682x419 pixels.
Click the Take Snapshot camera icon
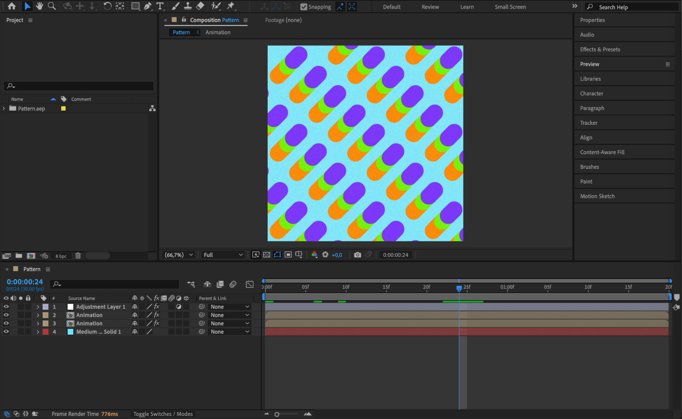[357, 255]
